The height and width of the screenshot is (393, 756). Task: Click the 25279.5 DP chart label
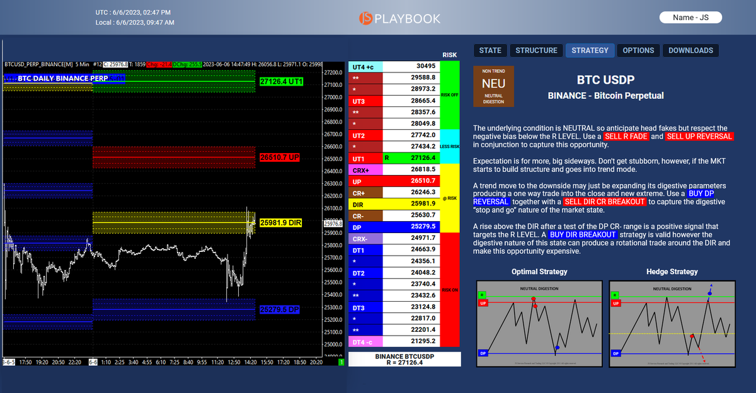pyautogui.click(x=280, y=309)
